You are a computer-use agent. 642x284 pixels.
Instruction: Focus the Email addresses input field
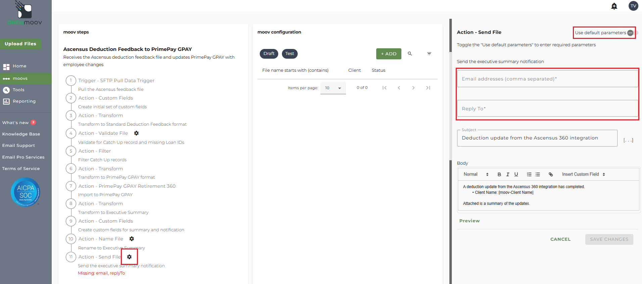tap(547, 79)
